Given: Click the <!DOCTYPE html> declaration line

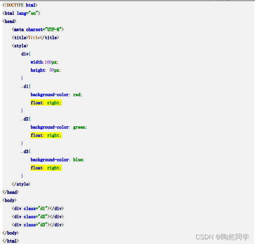Looking at the screenshot, I should [20, 5].
